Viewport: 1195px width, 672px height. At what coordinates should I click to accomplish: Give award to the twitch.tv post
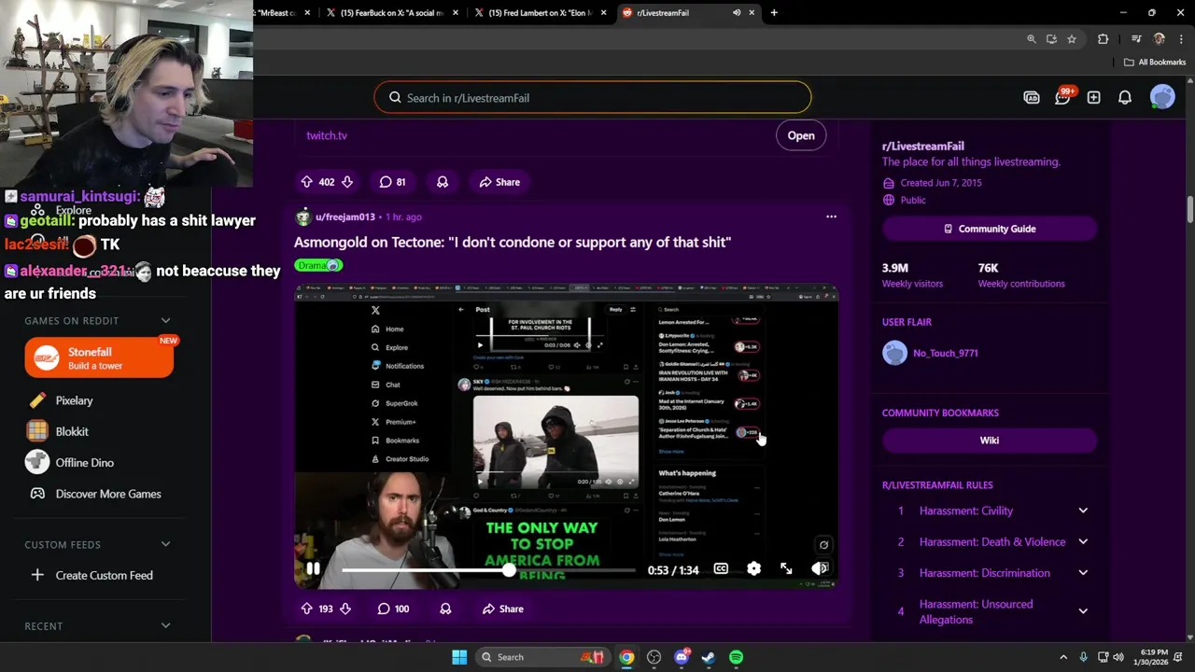443,182
